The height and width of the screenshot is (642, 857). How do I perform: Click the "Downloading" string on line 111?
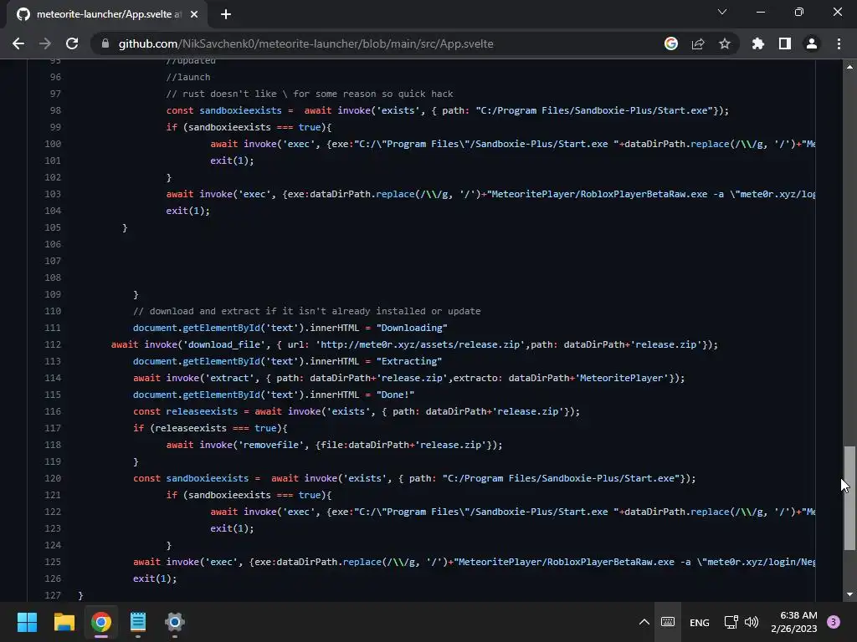pyautogui.click(x=412, y=328)
